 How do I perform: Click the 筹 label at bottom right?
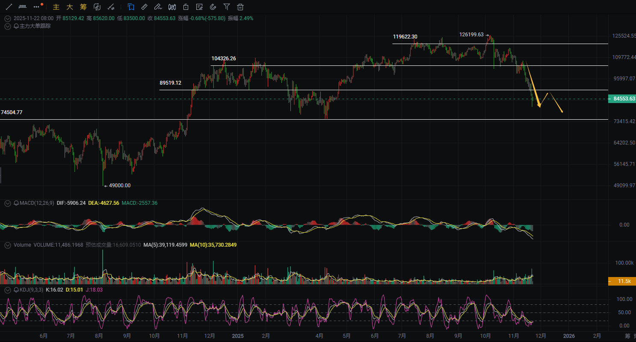coord(627,336)
